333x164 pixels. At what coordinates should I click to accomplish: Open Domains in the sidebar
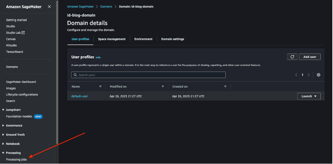click(x=12, y=67)
